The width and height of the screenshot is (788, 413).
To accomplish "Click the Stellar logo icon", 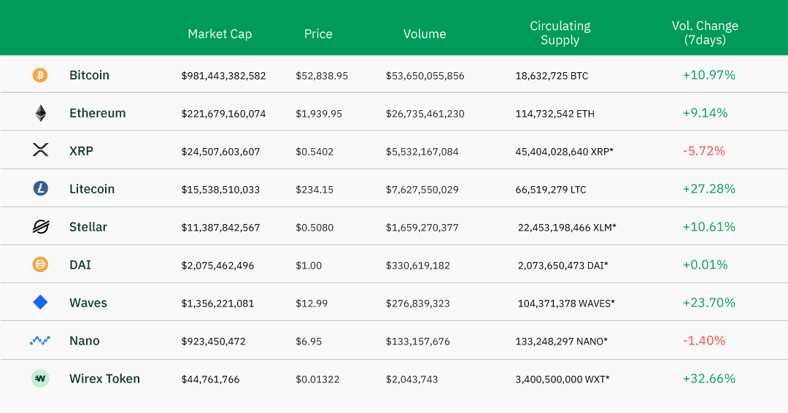I will pyautogui.click(x=40, y=227).
